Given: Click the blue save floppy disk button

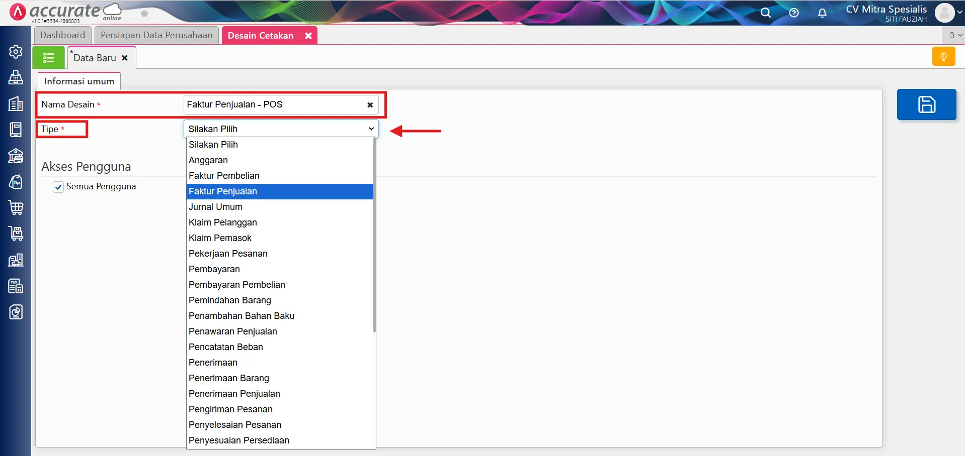Looking at the screenshot, I should [926, 104].
